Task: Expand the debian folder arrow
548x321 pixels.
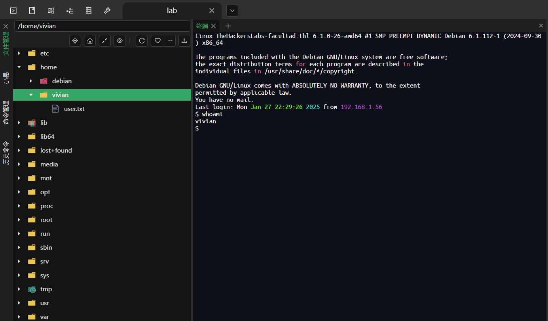Action: click(31, 81)
